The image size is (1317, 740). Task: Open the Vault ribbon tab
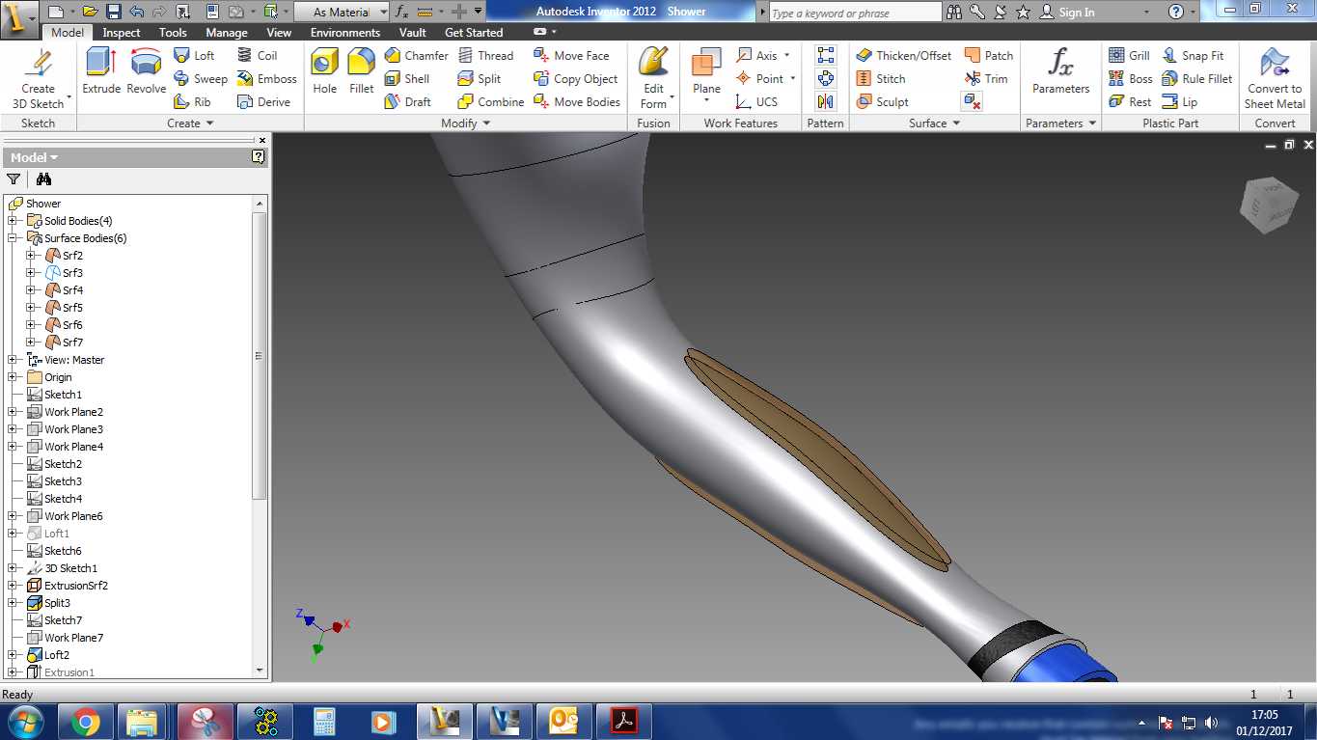tap(413, 32)
